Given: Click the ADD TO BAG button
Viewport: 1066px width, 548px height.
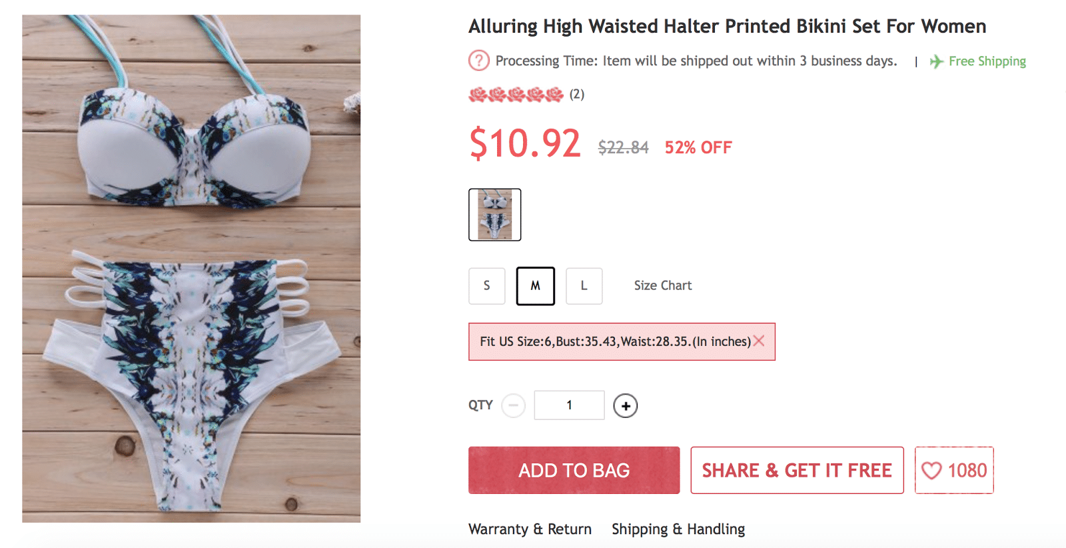Looking at the screenshot, I should tap(574, 471).
